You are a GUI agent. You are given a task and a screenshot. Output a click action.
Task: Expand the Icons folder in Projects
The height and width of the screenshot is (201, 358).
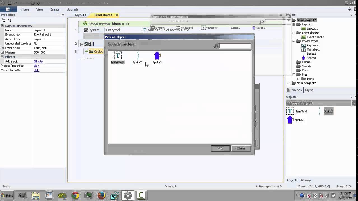point(299,79)
